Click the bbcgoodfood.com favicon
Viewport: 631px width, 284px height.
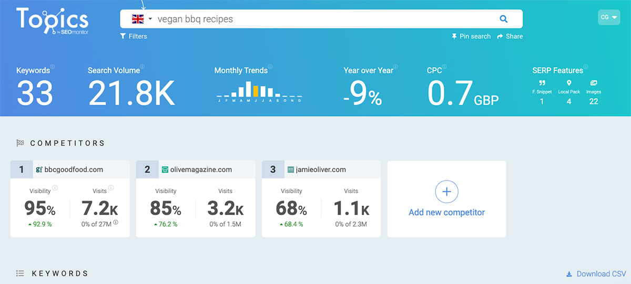tap(39, 170)
